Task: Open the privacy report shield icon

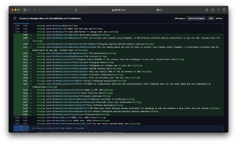Action: coord(76,10)
